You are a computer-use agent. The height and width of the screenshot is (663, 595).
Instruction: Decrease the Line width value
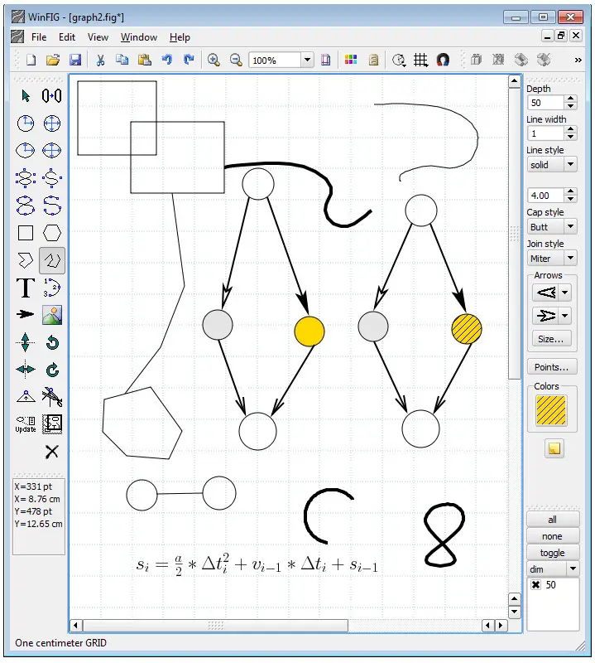pos(570,137)
